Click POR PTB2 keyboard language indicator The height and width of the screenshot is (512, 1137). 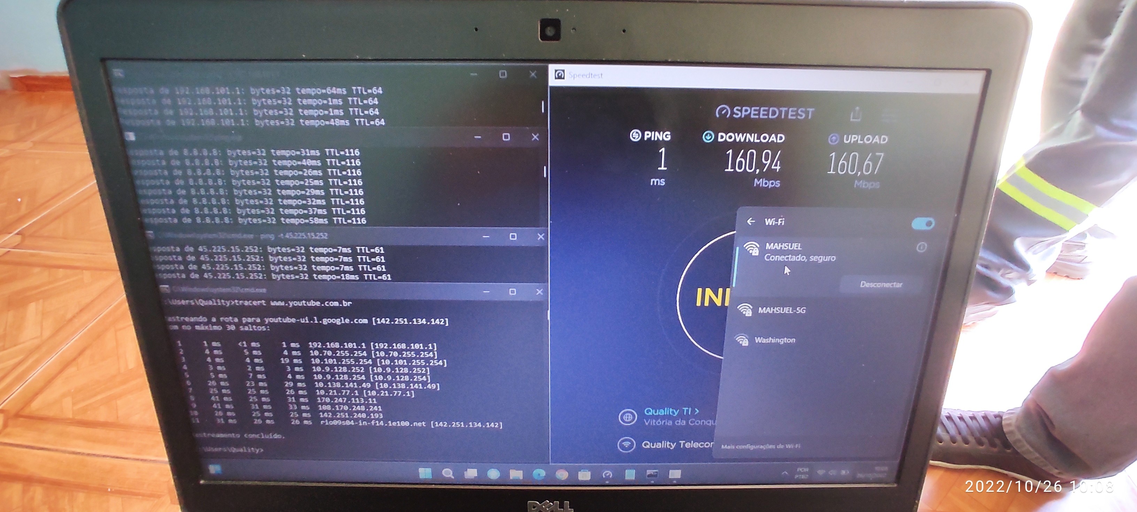pos(802,473)
